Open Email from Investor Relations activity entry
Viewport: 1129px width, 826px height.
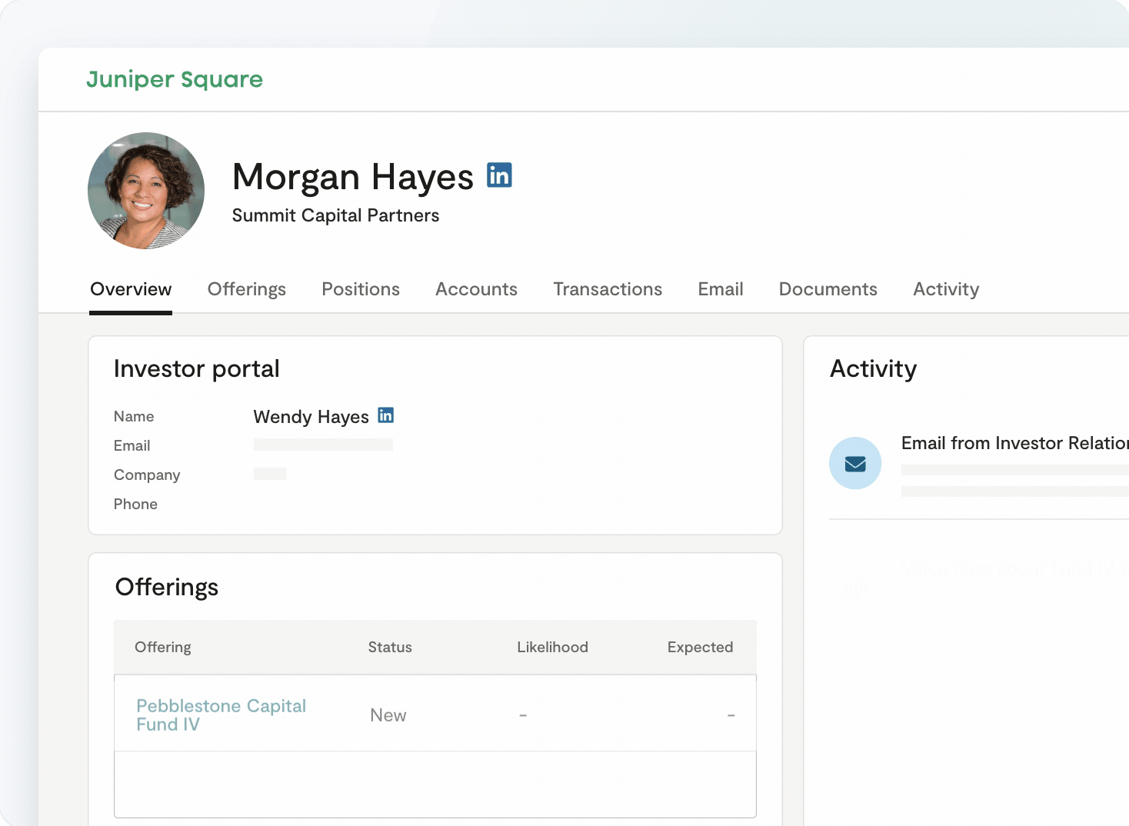coord(1015,443)
